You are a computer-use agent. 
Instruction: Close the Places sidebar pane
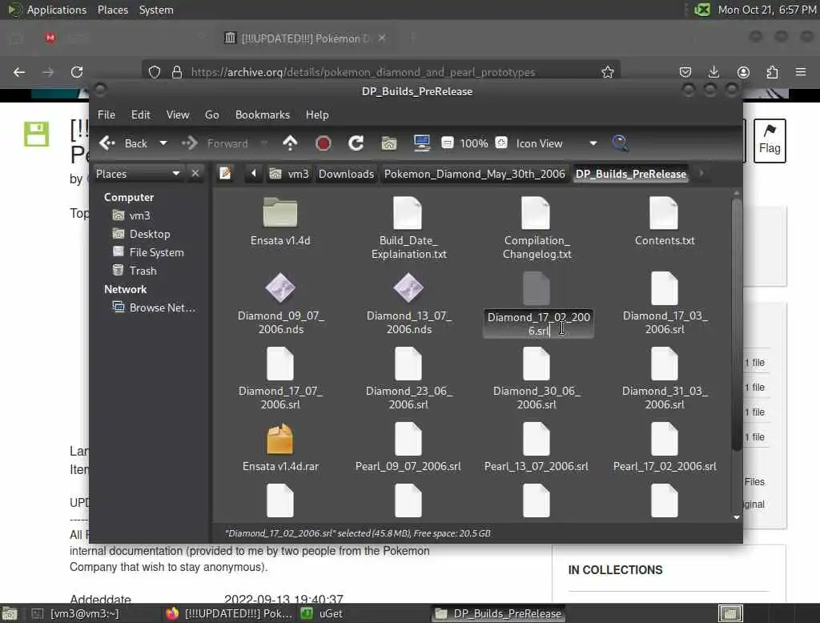195,173
